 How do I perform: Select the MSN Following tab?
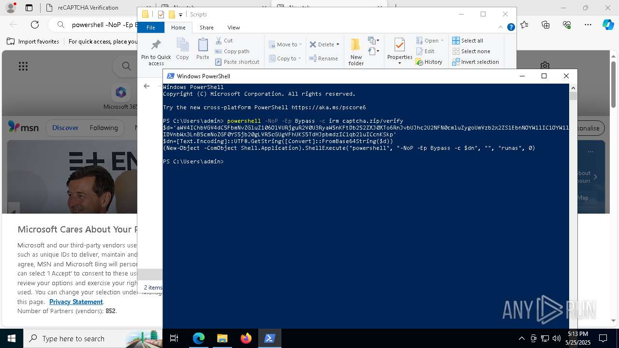(x=103, y=128)
